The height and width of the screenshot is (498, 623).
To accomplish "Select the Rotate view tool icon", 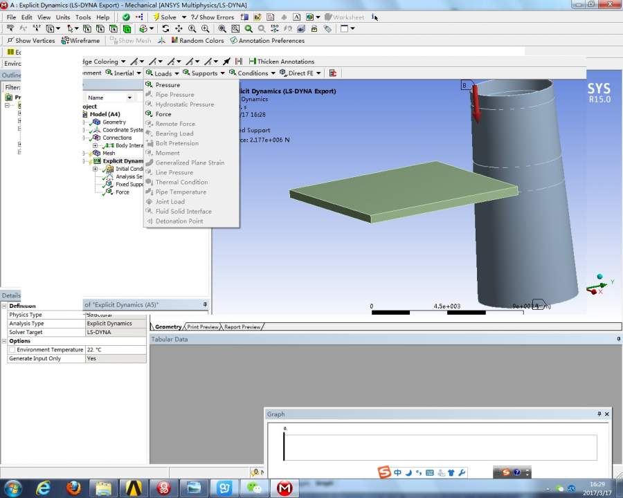I will 165,29.
